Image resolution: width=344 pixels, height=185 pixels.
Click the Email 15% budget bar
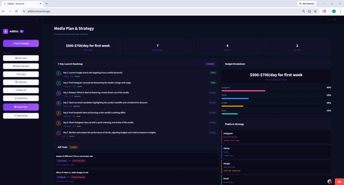tap(276, 114)
